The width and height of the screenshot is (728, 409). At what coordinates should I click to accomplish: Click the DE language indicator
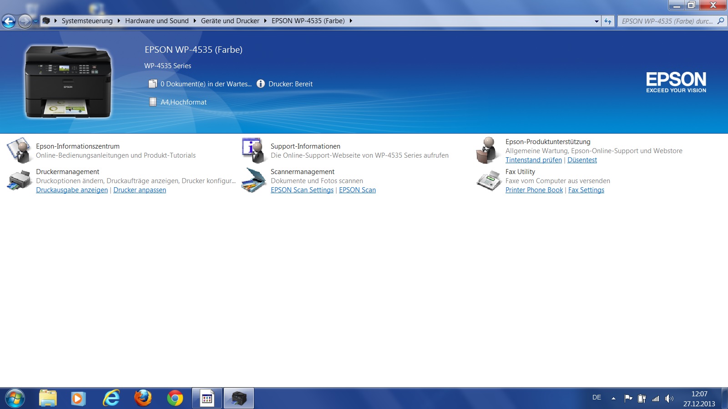tap(597, 398)
